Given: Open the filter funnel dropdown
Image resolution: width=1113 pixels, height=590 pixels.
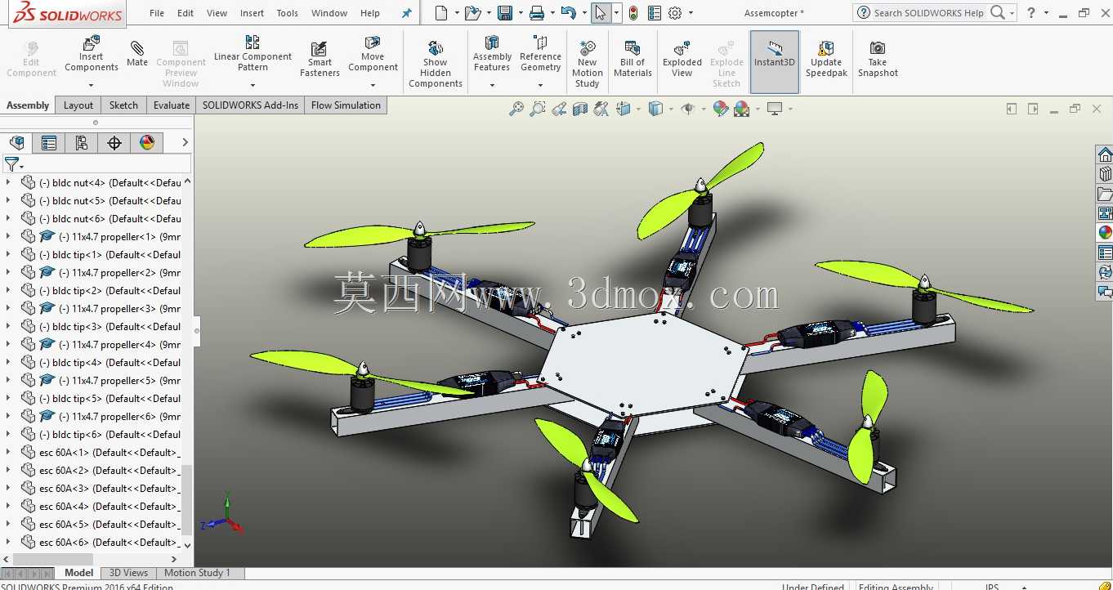Looking at the screenshot, I should pyautogui.click(x=14, y=164).
